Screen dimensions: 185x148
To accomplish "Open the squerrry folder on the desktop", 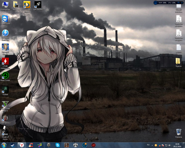I will [16, 6].
